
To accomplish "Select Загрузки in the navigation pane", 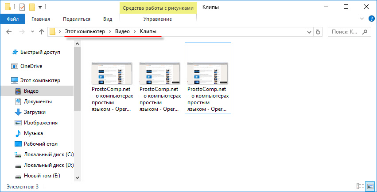I will coord(35,112).
